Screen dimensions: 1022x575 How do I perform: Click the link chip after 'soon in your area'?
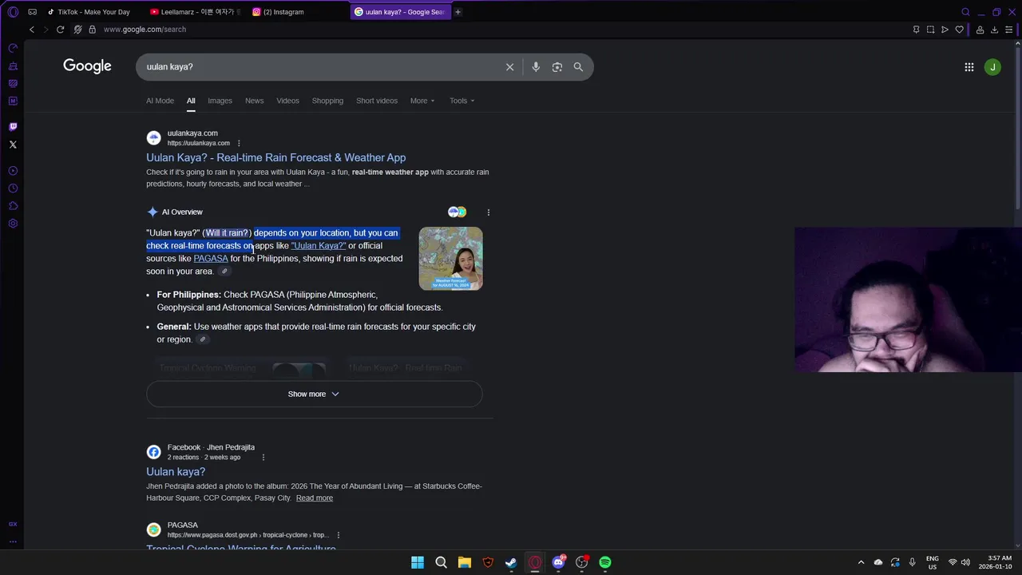click(x=224, y=272)
